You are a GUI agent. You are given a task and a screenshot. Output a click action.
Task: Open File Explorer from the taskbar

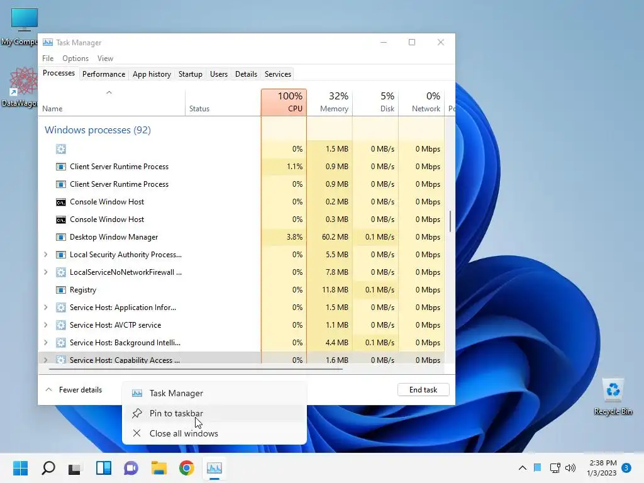pos(158,468)
